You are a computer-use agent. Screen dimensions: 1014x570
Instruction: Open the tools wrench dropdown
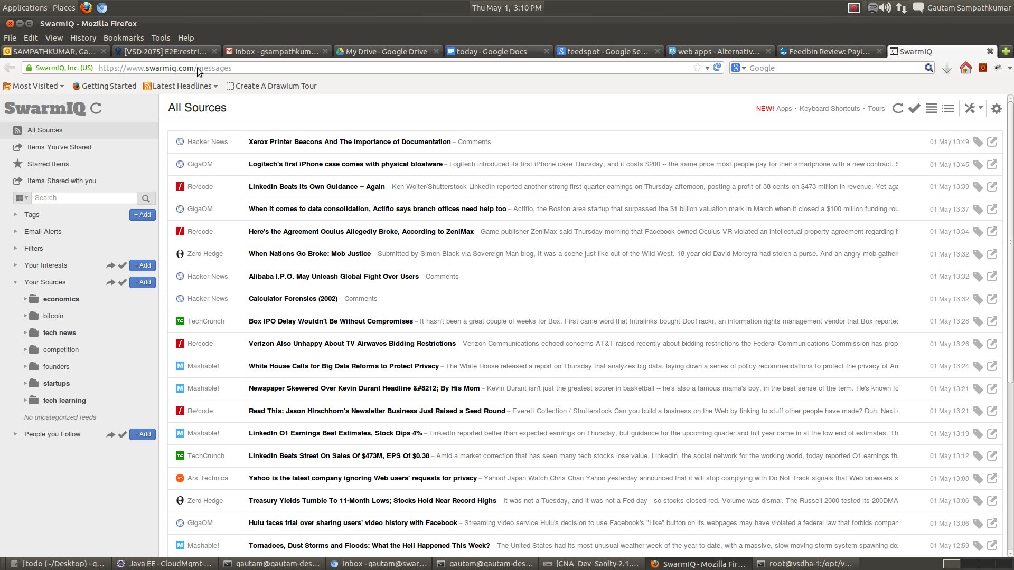[x=973, y=109]
